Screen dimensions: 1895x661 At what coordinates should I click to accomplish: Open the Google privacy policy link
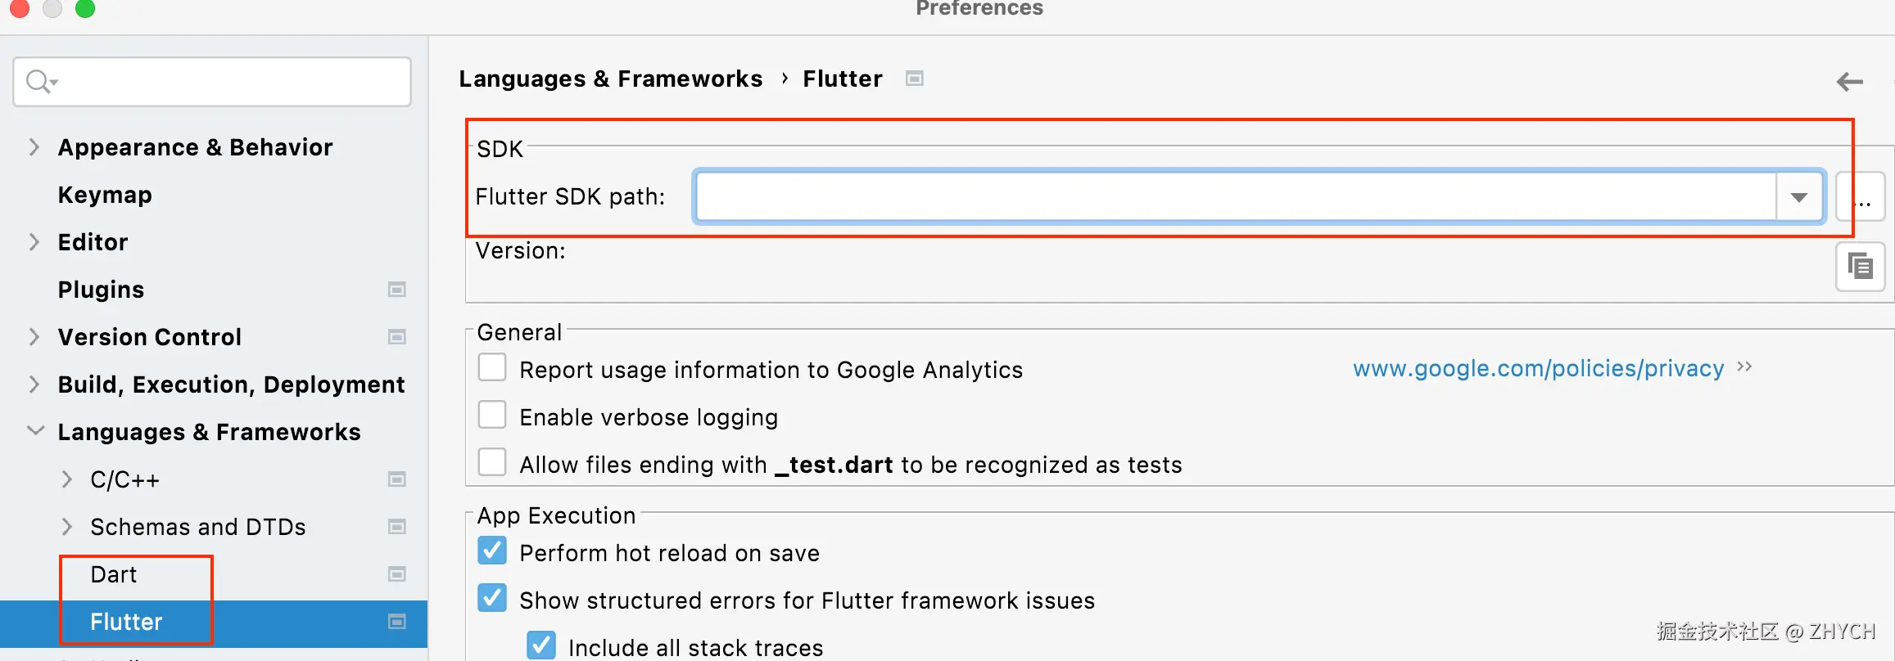pos(1538,369)
